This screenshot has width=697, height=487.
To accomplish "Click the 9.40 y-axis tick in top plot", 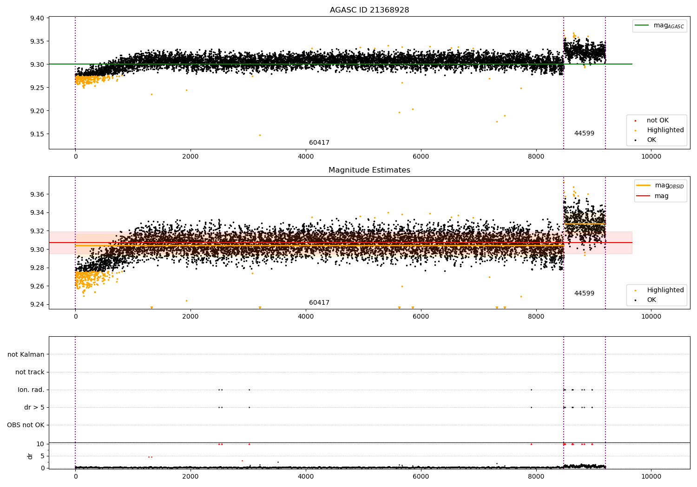I will click(38, 19).
